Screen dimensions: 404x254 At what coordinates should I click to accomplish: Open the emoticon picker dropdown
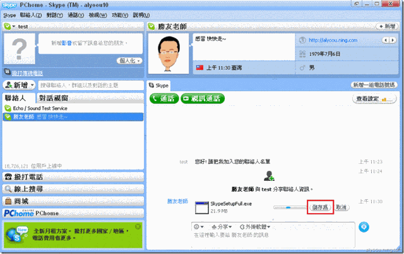pos(199,227)
